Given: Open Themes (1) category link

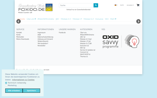Looking at the screenshot, I should coord(84,56).
